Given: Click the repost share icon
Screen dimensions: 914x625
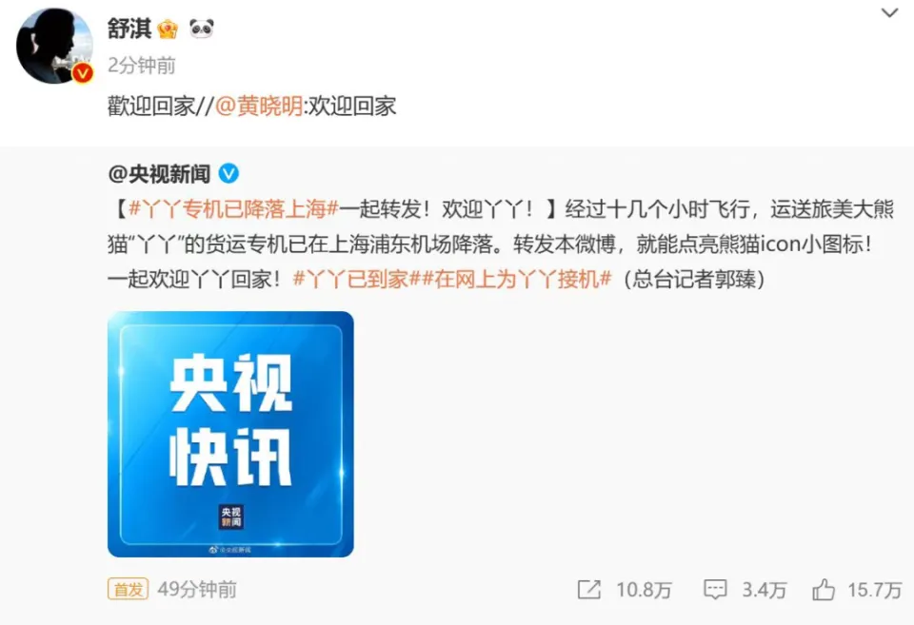Looking at the screenshot, I should point(588,590).
